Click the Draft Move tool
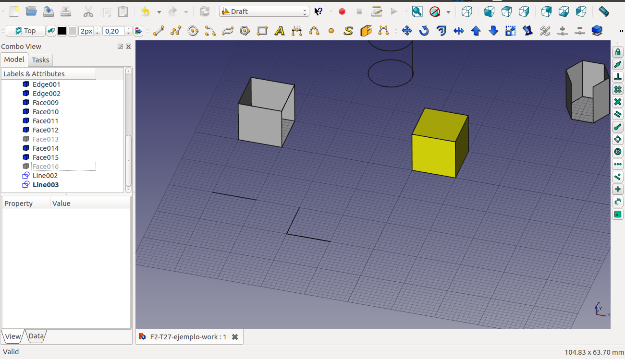The width and height of the screenshot is (625, 359). (406, 31)
